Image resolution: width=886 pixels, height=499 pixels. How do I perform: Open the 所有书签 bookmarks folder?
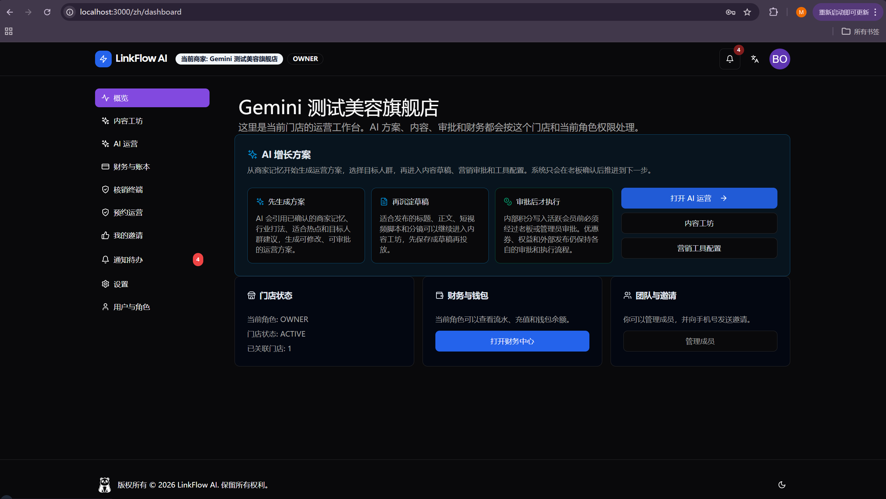(860, 32)
